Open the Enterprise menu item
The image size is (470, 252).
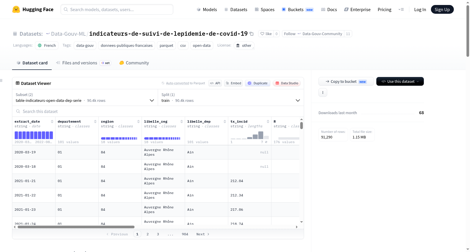click(x=357, y=9)
